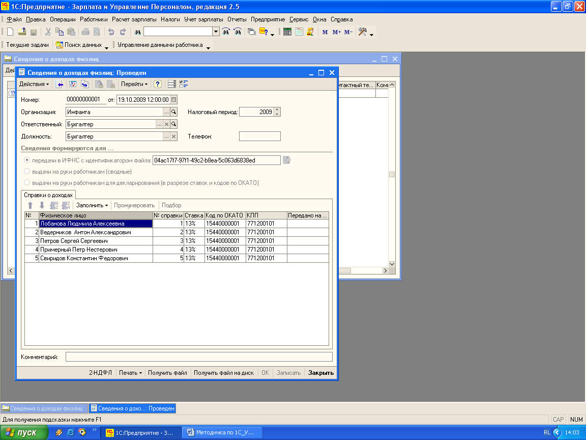Viewport: 586px width, 440px height.
Task: Select row Свиридов Константин Федорович
Action: coord(177,258)
